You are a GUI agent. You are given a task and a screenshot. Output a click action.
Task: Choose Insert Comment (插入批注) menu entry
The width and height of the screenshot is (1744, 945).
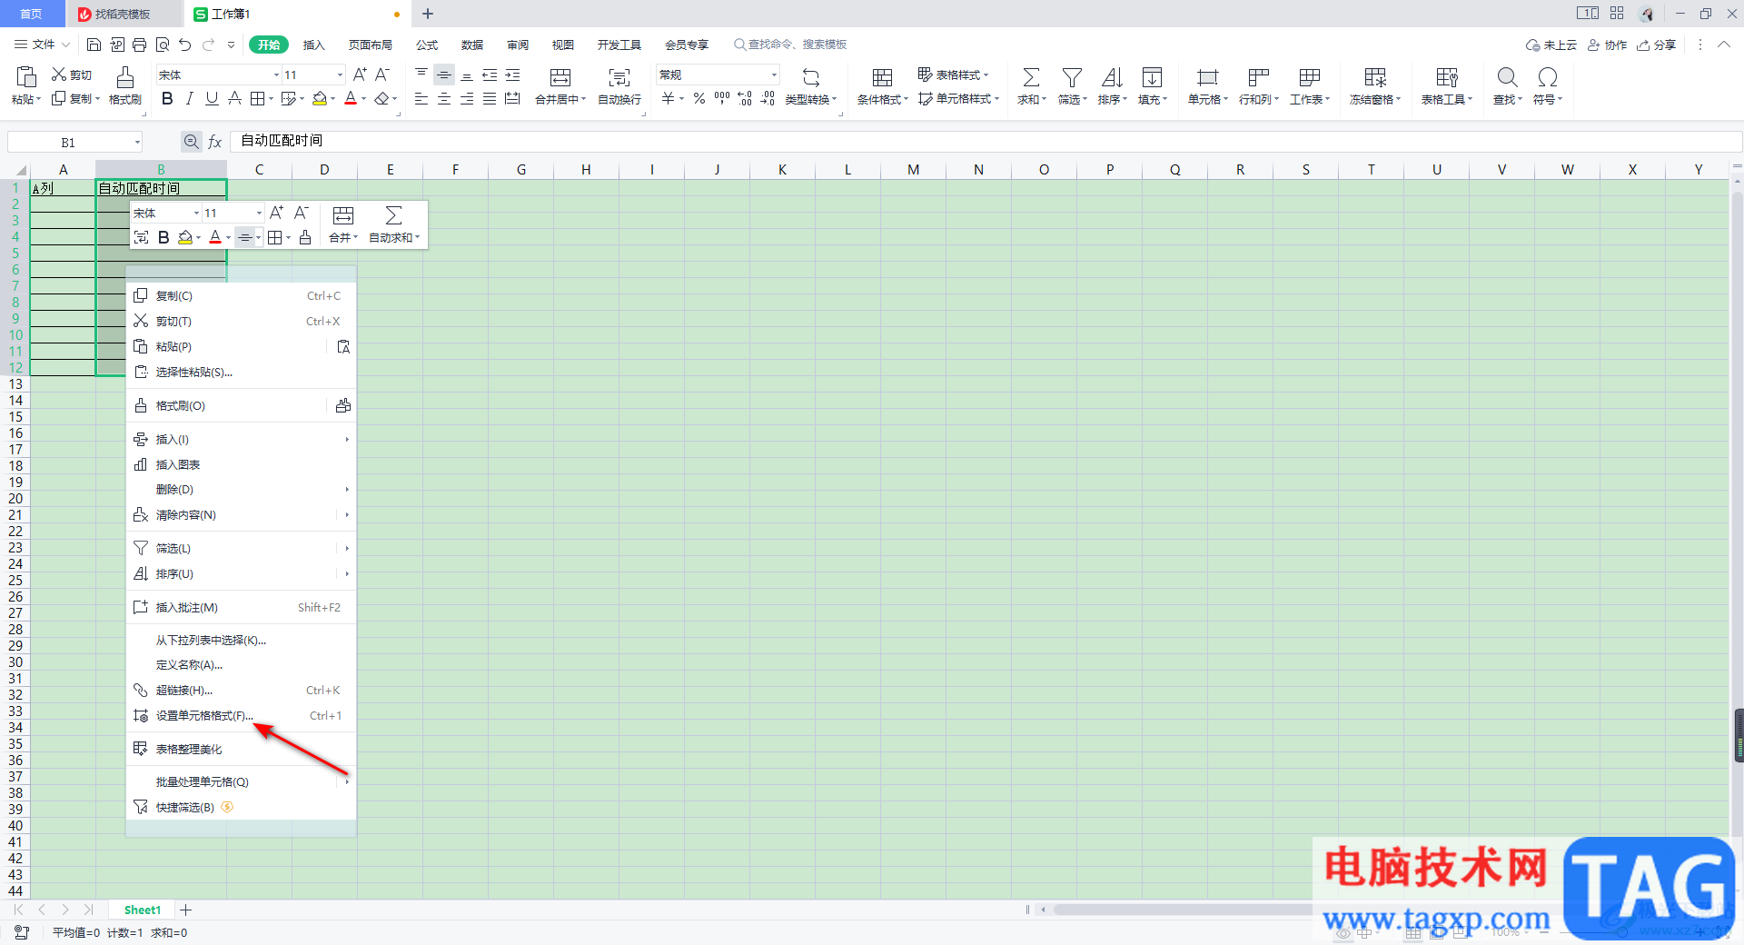241,608
